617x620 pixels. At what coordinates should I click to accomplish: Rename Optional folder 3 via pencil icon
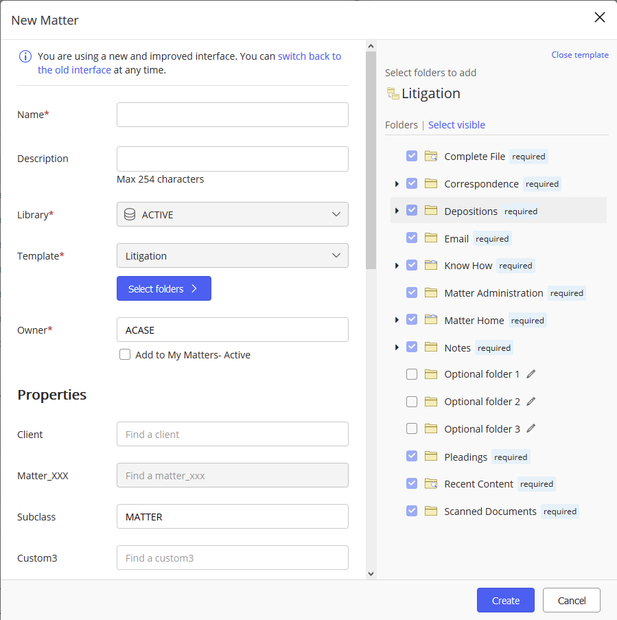click(x=531, y=429)
